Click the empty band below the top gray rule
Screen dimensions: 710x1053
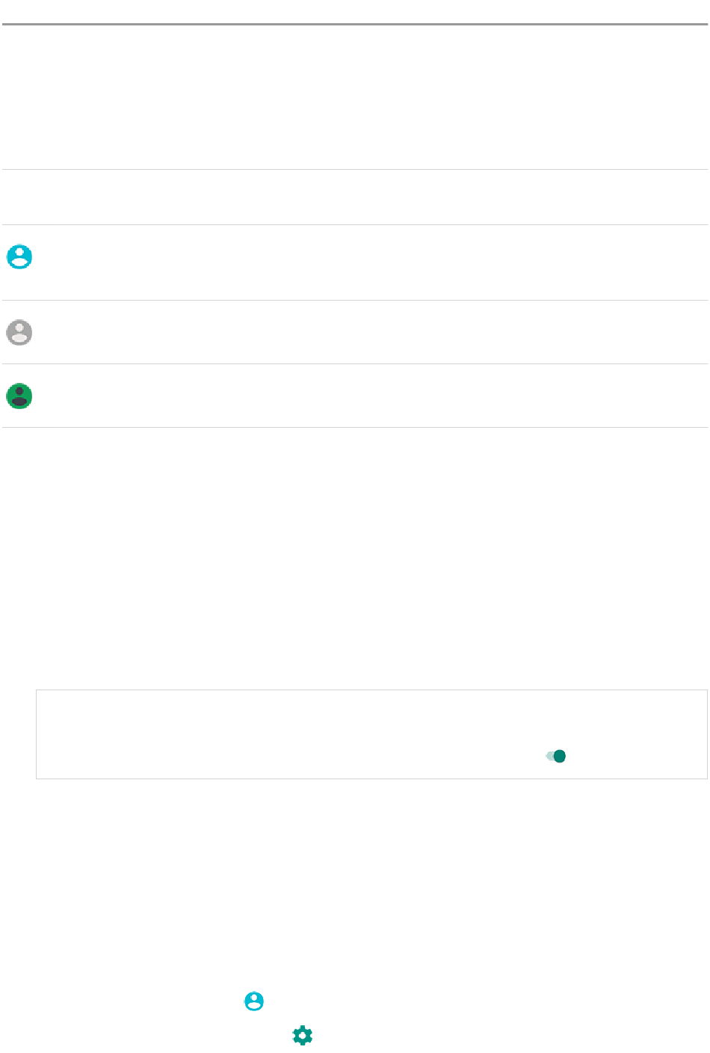(x=355, y=97)
